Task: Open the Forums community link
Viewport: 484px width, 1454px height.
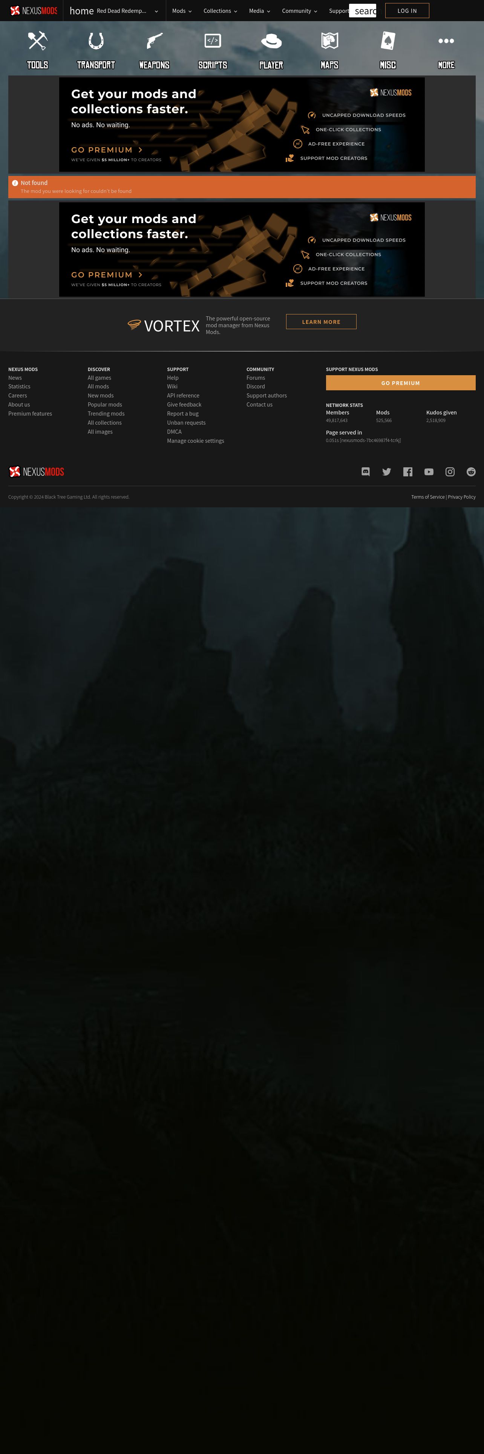Action: point(255,377)
